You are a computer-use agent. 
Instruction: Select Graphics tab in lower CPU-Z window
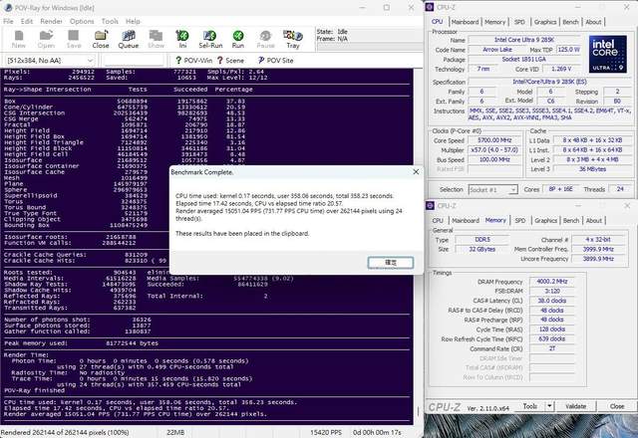(545, 220)
